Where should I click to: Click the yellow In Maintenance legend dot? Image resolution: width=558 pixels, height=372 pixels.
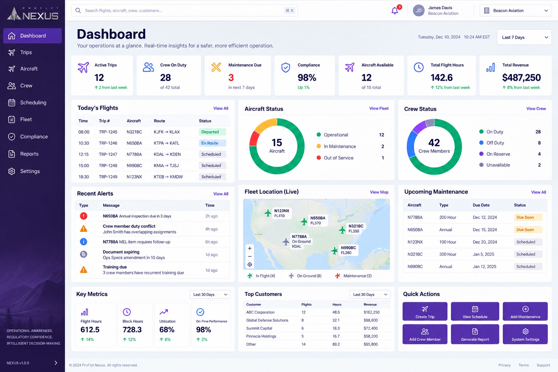tap(319, 146)
